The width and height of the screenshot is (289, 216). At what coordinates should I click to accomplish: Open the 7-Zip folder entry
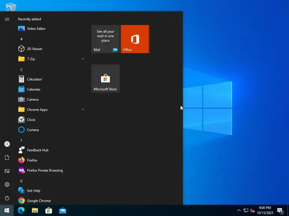[51, 59]
